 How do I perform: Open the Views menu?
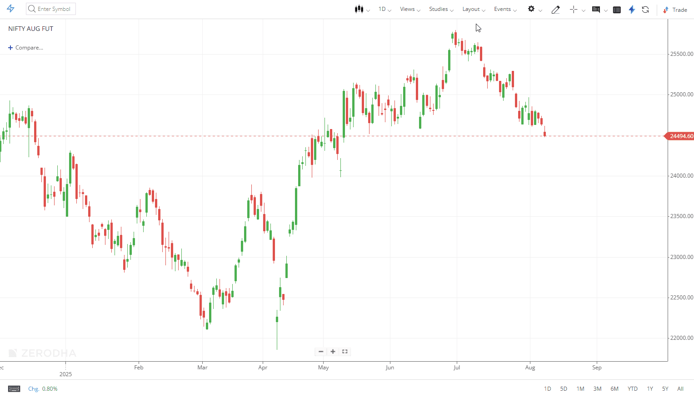pos(409,9)
